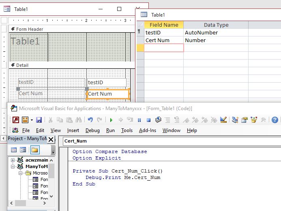Collapse the Microsoft Access Class Objects folder

[20, 173]
